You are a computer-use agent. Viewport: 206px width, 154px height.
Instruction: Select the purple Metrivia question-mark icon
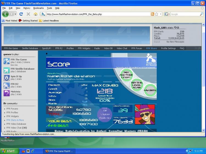[x=7, y=93]
